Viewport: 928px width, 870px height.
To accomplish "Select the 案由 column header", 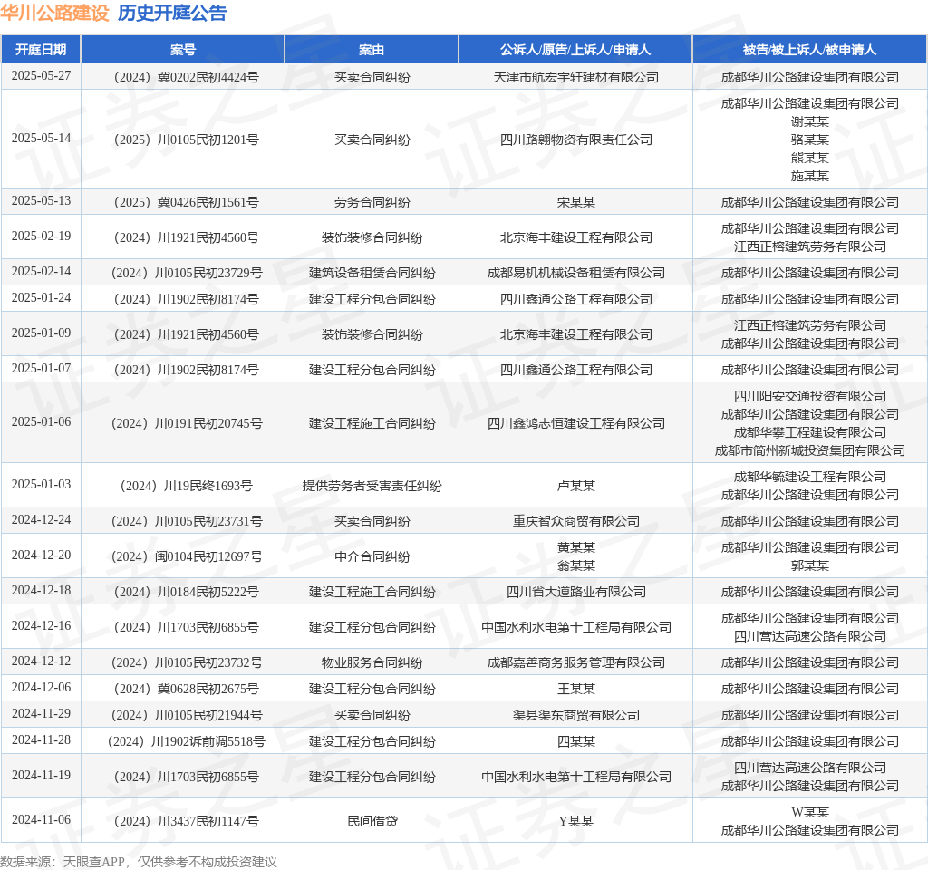I will pos(372,50).
